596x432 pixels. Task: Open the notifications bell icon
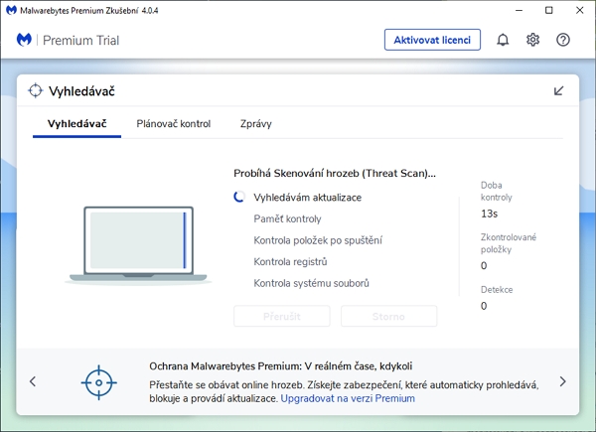pyautogui.click(x=503, y=40)
